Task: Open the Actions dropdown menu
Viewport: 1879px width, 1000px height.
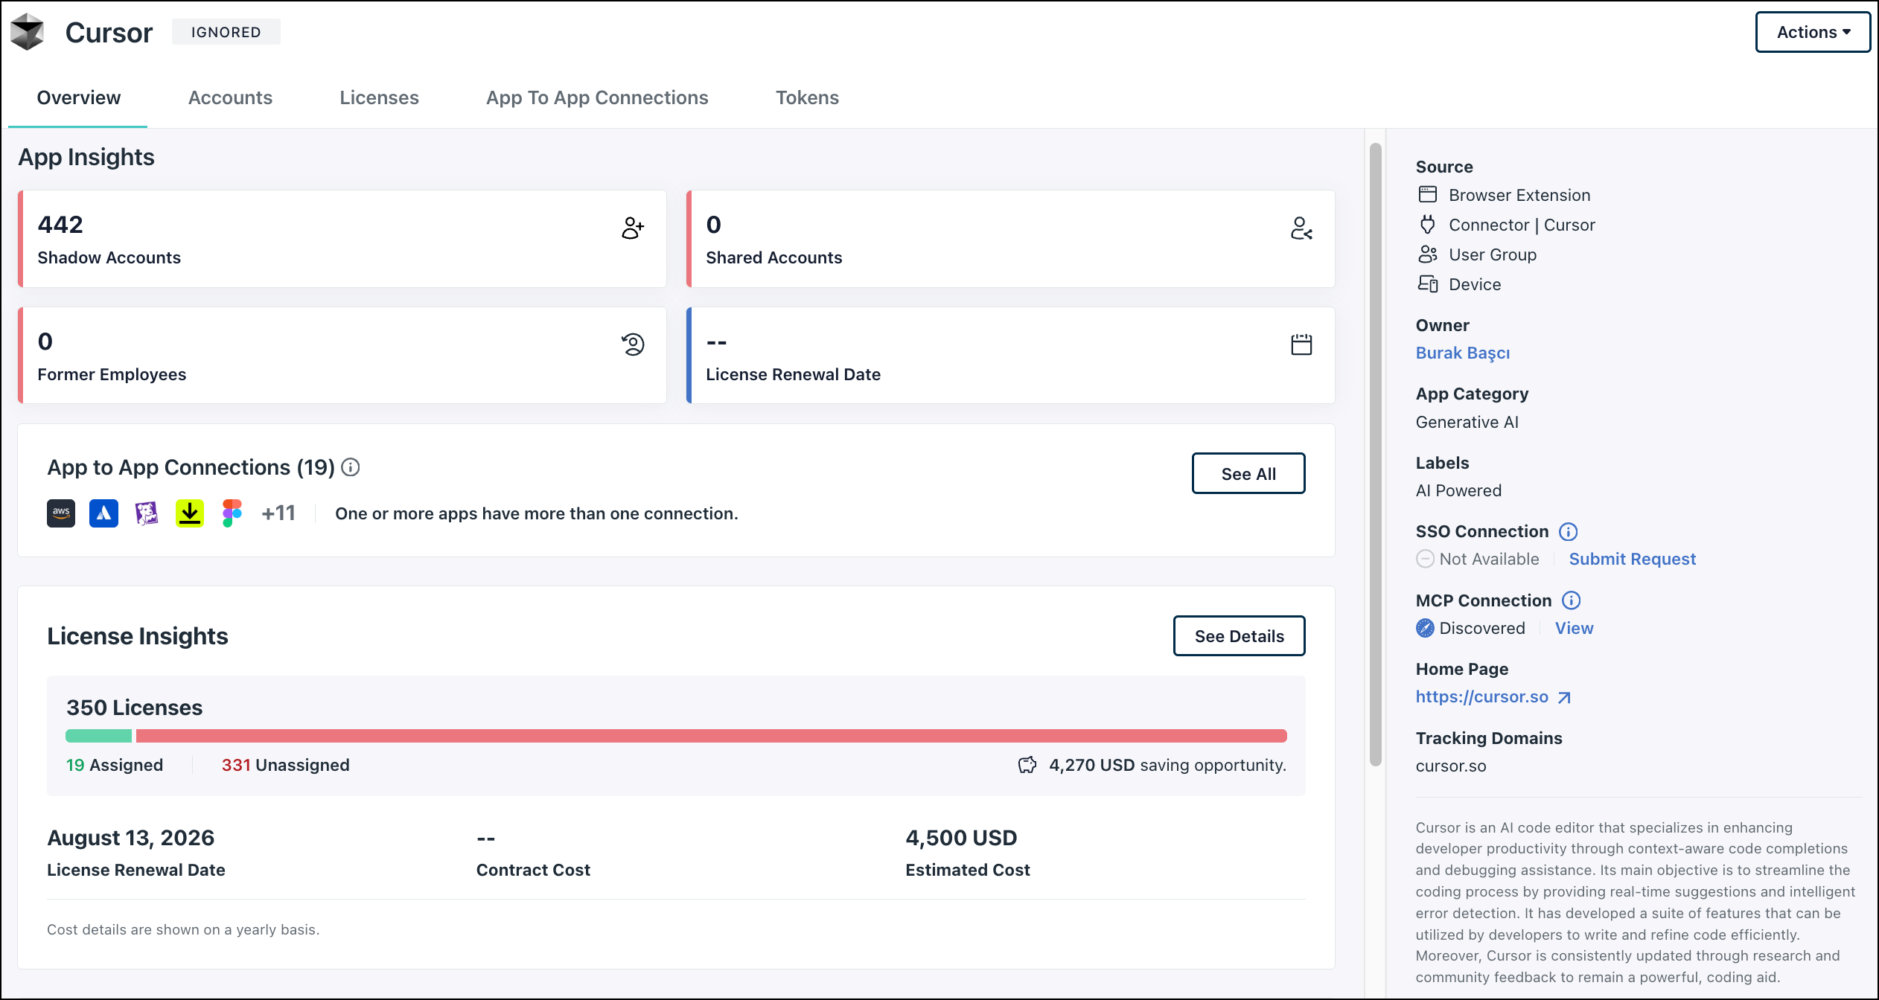Action: pyautogui.click(x=1813, y=32)
